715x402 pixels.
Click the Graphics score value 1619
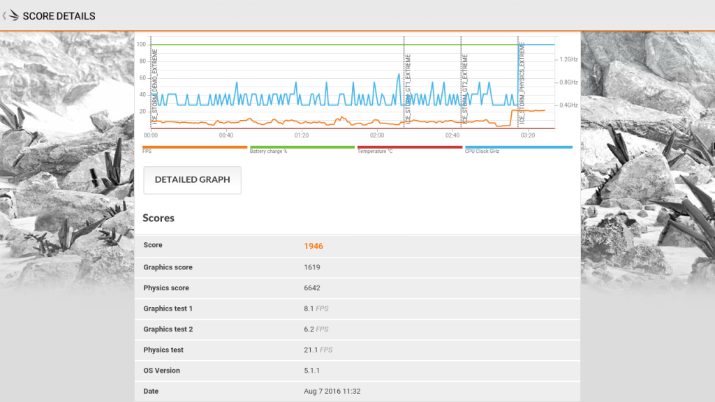(312, 267)
